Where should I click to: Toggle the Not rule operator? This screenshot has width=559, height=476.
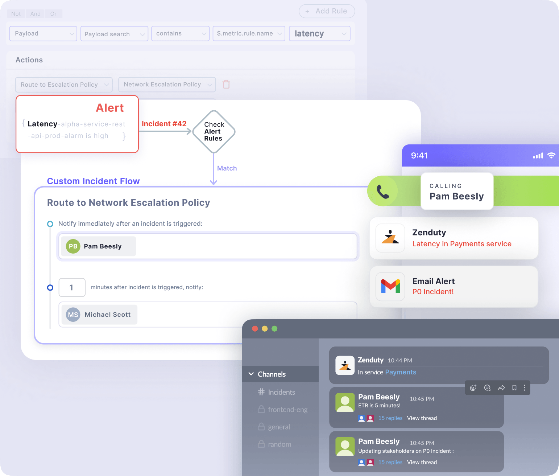point(16,13)
